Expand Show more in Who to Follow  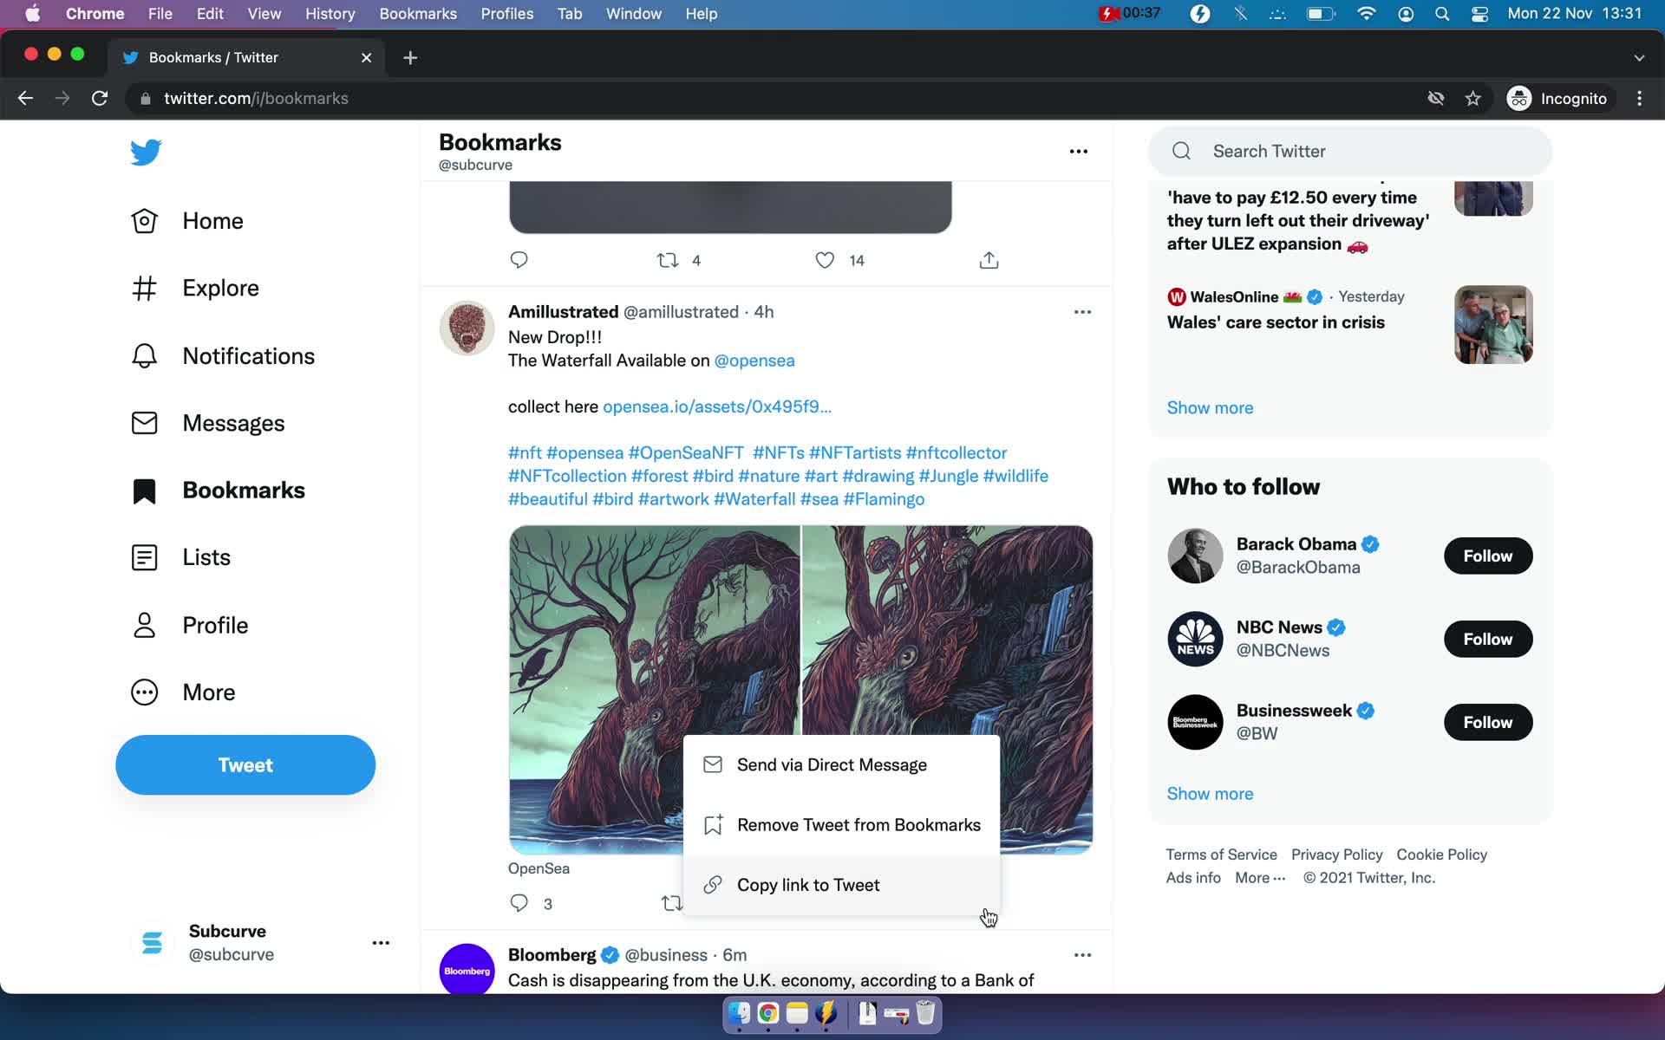coord(1210,793)
